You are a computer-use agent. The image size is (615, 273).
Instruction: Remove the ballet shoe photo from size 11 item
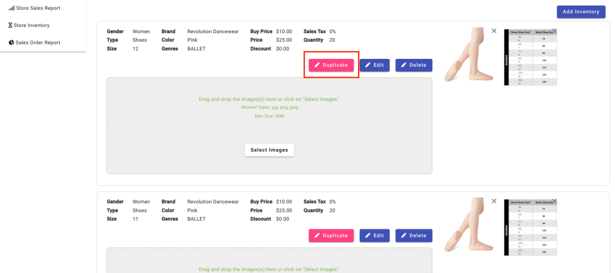[x=494, y=201]
